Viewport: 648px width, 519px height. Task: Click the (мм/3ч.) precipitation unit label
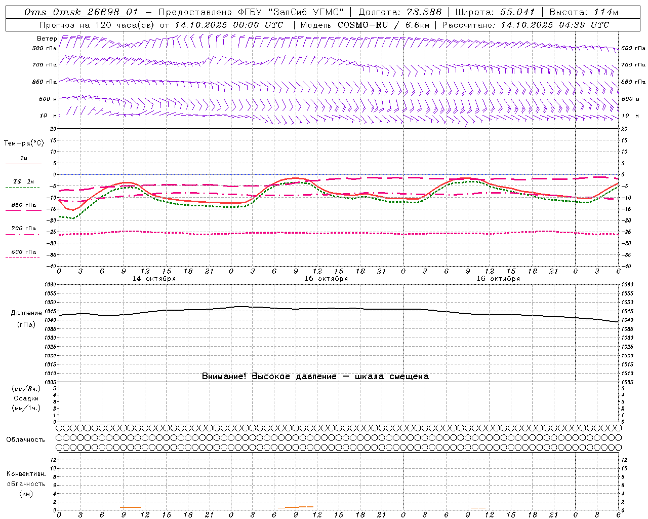26,389
